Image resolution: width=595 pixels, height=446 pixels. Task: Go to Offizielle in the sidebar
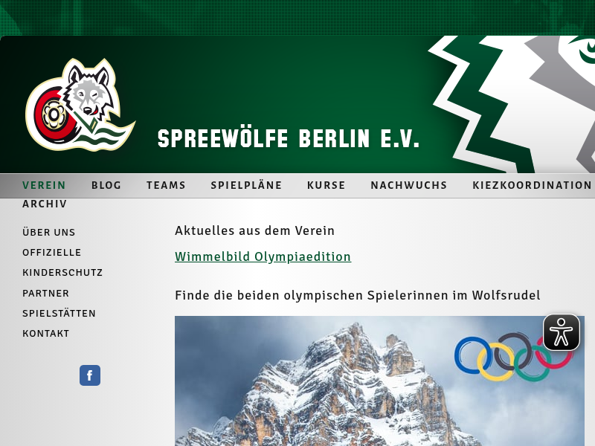(x=52, y=253)
